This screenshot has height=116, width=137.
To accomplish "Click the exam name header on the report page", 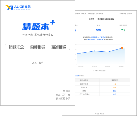I will [89, 14].
